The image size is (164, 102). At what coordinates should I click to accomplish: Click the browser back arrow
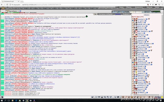click(x=2, y=5)
